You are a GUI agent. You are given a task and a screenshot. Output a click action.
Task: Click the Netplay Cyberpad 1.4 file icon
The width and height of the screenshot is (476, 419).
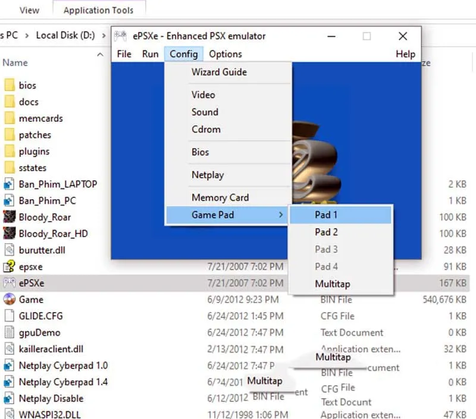point(9,382)
